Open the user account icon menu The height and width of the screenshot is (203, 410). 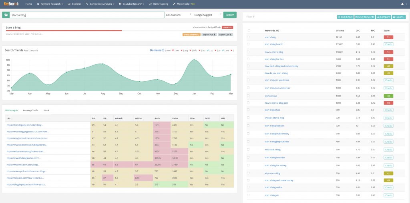[x=403, y=4]
